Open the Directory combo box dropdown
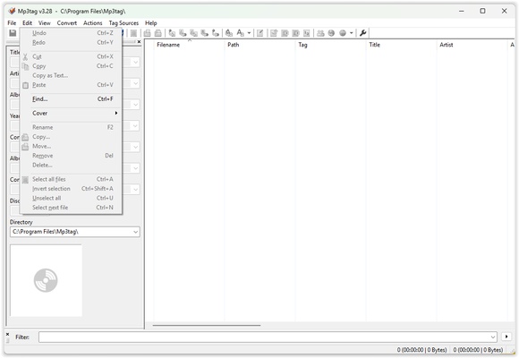The width and height of the screenshot is (519, 358). [x=136, y=232]
